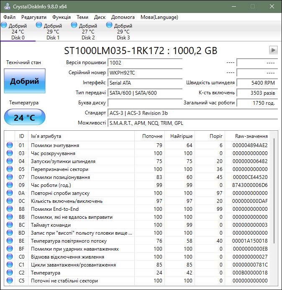282x290 pixels.
Task: Switch to Disk 3 tab
Action: 123,31
